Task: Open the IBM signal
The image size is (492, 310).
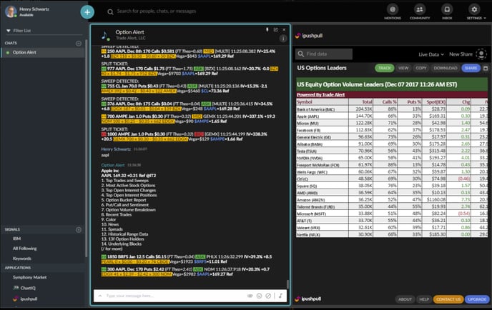Action: pos(16,239)
